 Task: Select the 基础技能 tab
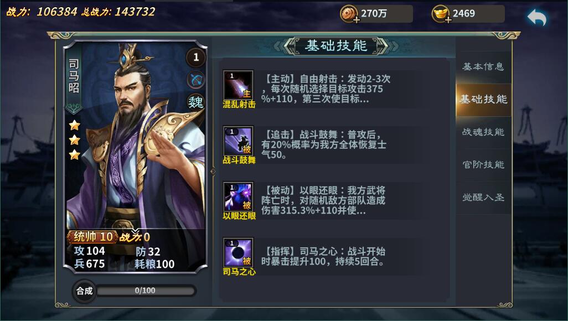point(483,99)
